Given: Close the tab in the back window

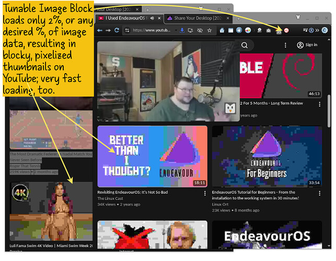Looking at the screenshot, I should pos(137,9).
